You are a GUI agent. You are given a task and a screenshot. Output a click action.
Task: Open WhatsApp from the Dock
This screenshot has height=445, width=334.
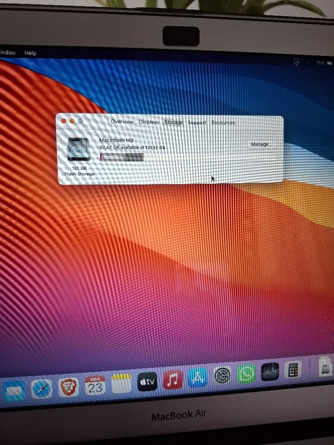(246, 374)
